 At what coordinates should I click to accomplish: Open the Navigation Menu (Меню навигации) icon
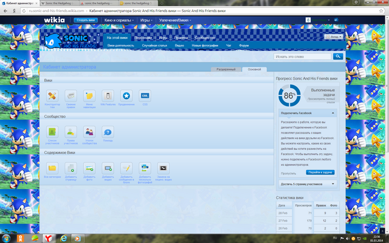89,96
